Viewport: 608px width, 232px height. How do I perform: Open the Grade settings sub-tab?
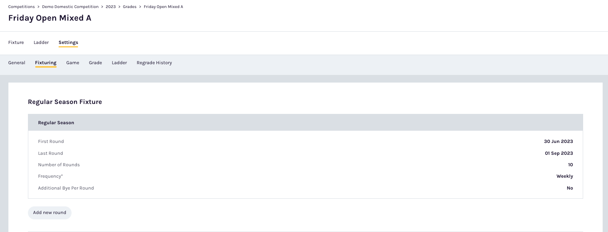pyautogui.click(x=95, y=63)
